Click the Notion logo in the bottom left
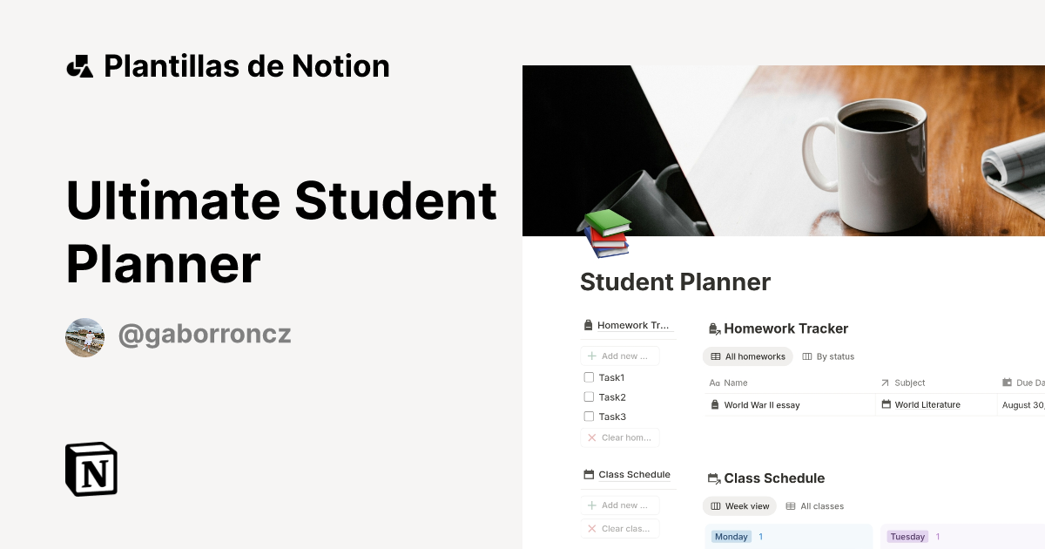This screenshot has height=549, width=1045. [x=91, y=470]
